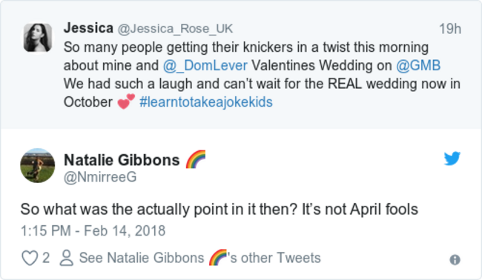
Task: Click the 1:15 PM - Feb 14, 2018 timestamp
Action: pyautogui.click(x=93, y=231)
